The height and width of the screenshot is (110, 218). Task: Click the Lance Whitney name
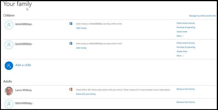24,90
